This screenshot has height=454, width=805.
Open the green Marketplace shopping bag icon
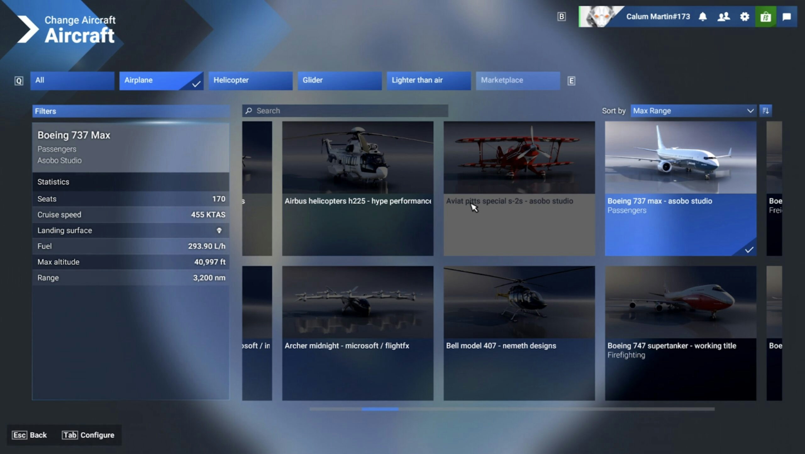pos(765,16)
